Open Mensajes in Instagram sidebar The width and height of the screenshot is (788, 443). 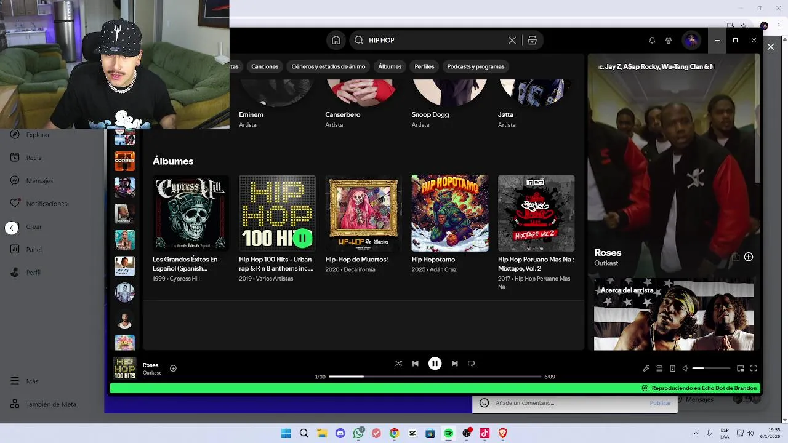[31, 181]
